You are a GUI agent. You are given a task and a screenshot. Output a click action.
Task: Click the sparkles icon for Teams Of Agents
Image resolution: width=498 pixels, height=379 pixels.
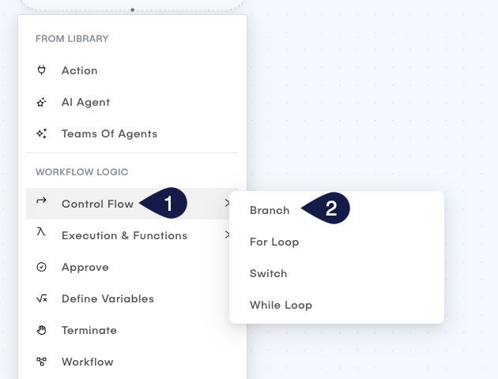click(42, 133)
